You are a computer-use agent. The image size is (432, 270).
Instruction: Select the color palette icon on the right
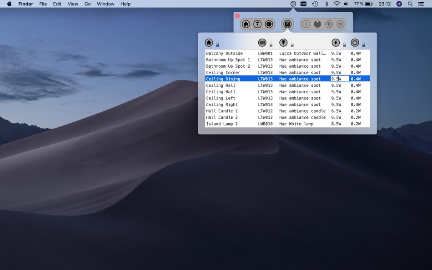[329, 24]
